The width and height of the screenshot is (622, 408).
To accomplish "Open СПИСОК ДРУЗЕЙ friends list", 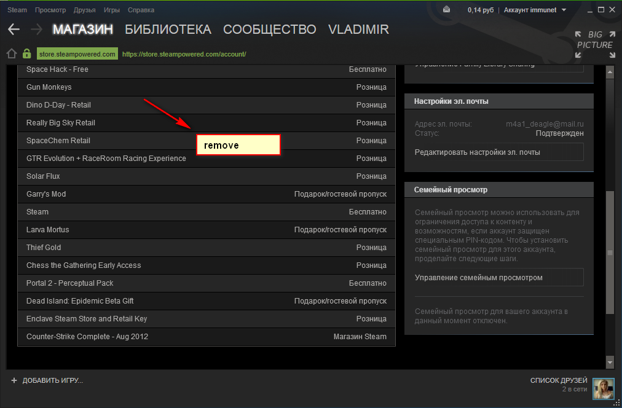I will coord(559,380).
